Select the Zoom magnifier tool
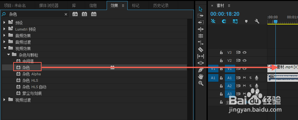Screen dimensions: 298x120 201,83
